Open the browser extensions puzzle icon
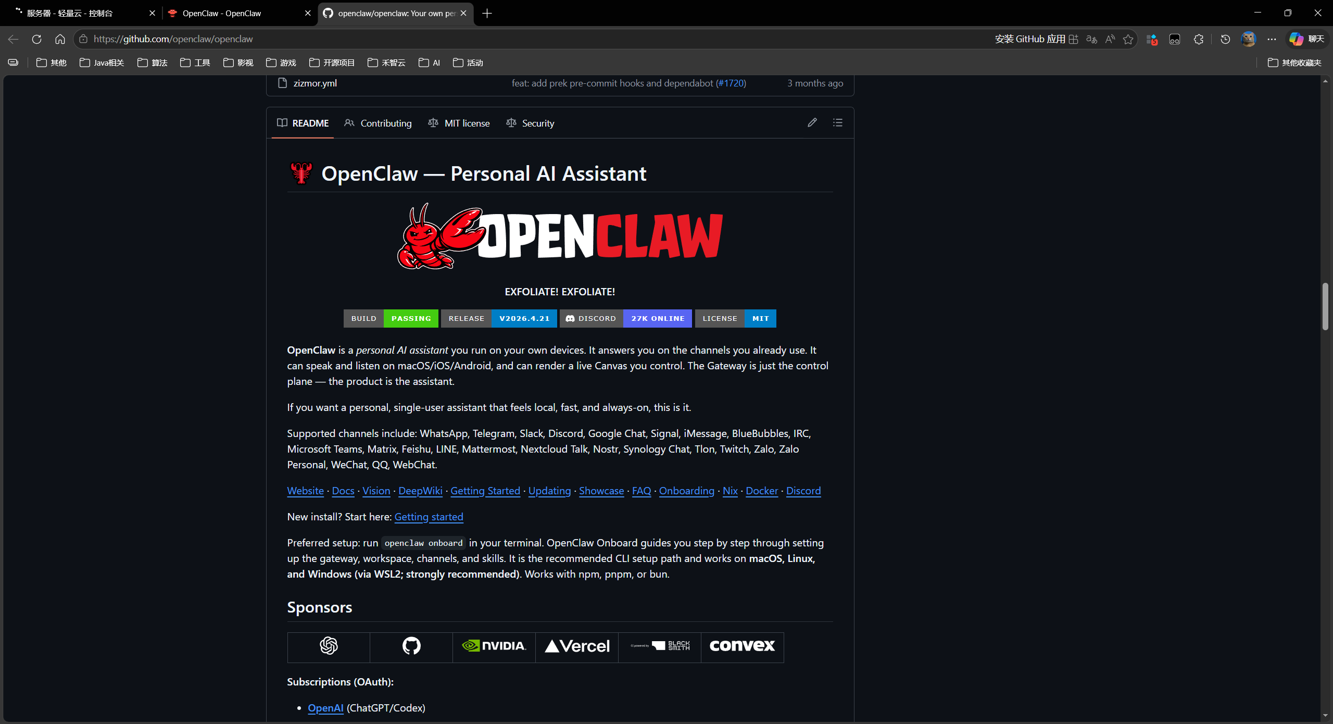This screenshot has height=724, width=1333. [1198, 39]
